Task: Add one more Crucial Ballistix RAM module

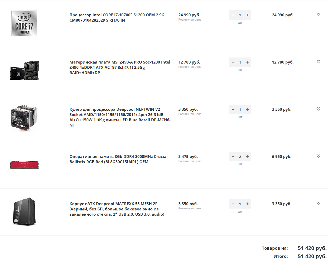Action: coord(247,157)
